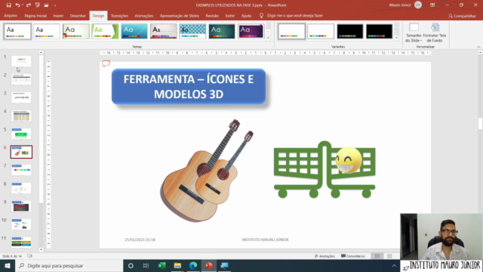Image resolution: width=483 pixels, height=272 pixels.
Task: Apply the dark green theme thumbnail
Action: 222,32
